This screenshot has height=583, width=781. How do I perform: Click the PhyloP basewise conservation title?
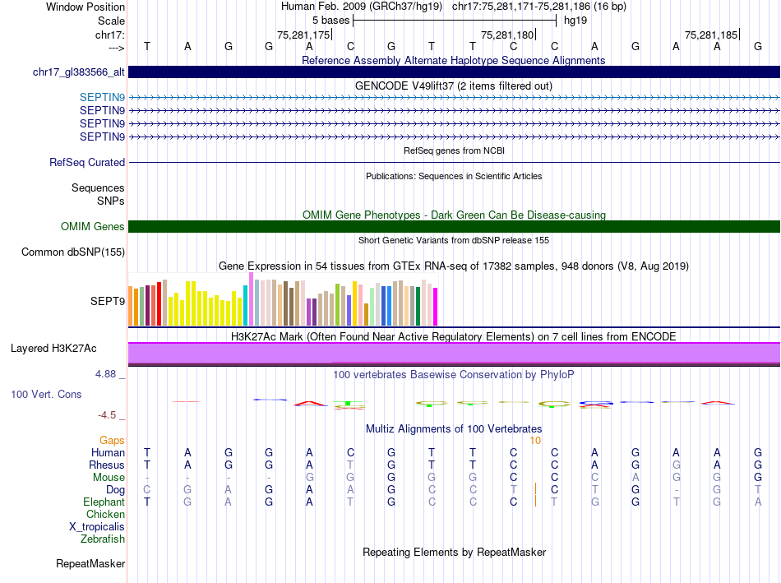pos(453,374)
